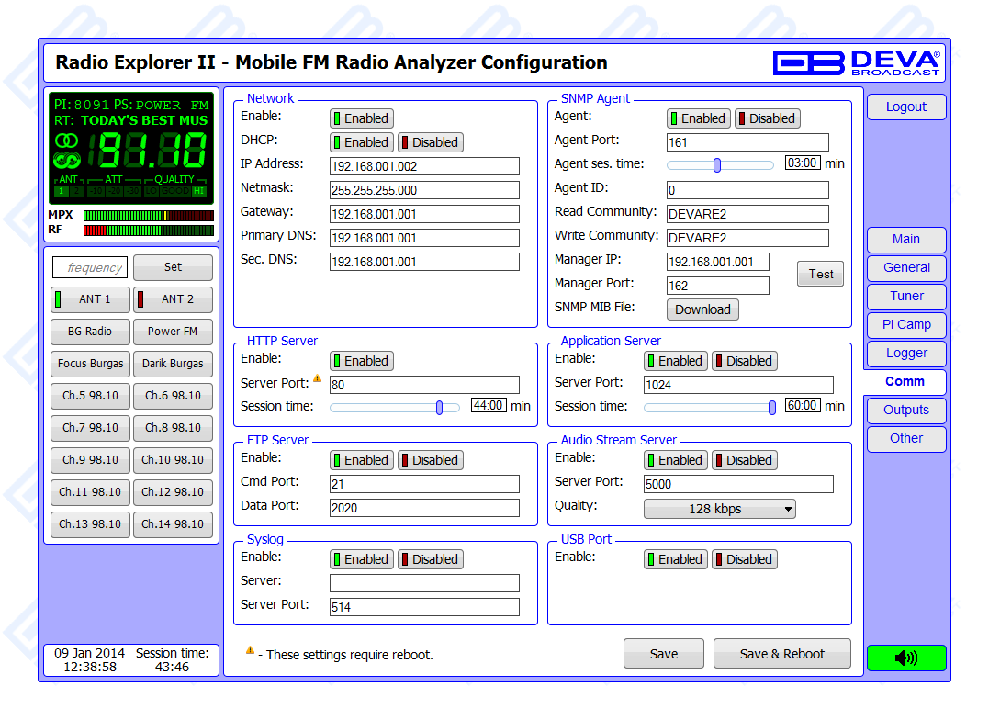
Task: Click the Test button for SNMP manager
Action: tap(820, 274)
